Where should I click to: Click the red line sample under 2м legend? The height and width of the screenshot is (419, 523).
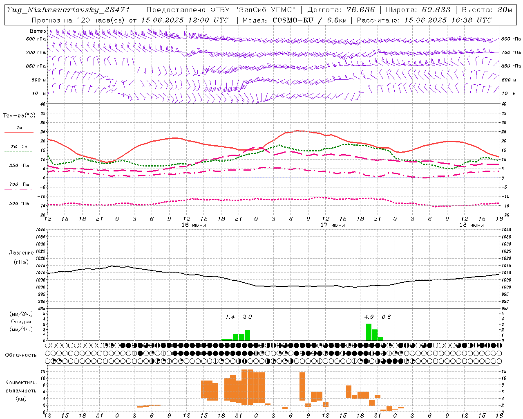18,132
